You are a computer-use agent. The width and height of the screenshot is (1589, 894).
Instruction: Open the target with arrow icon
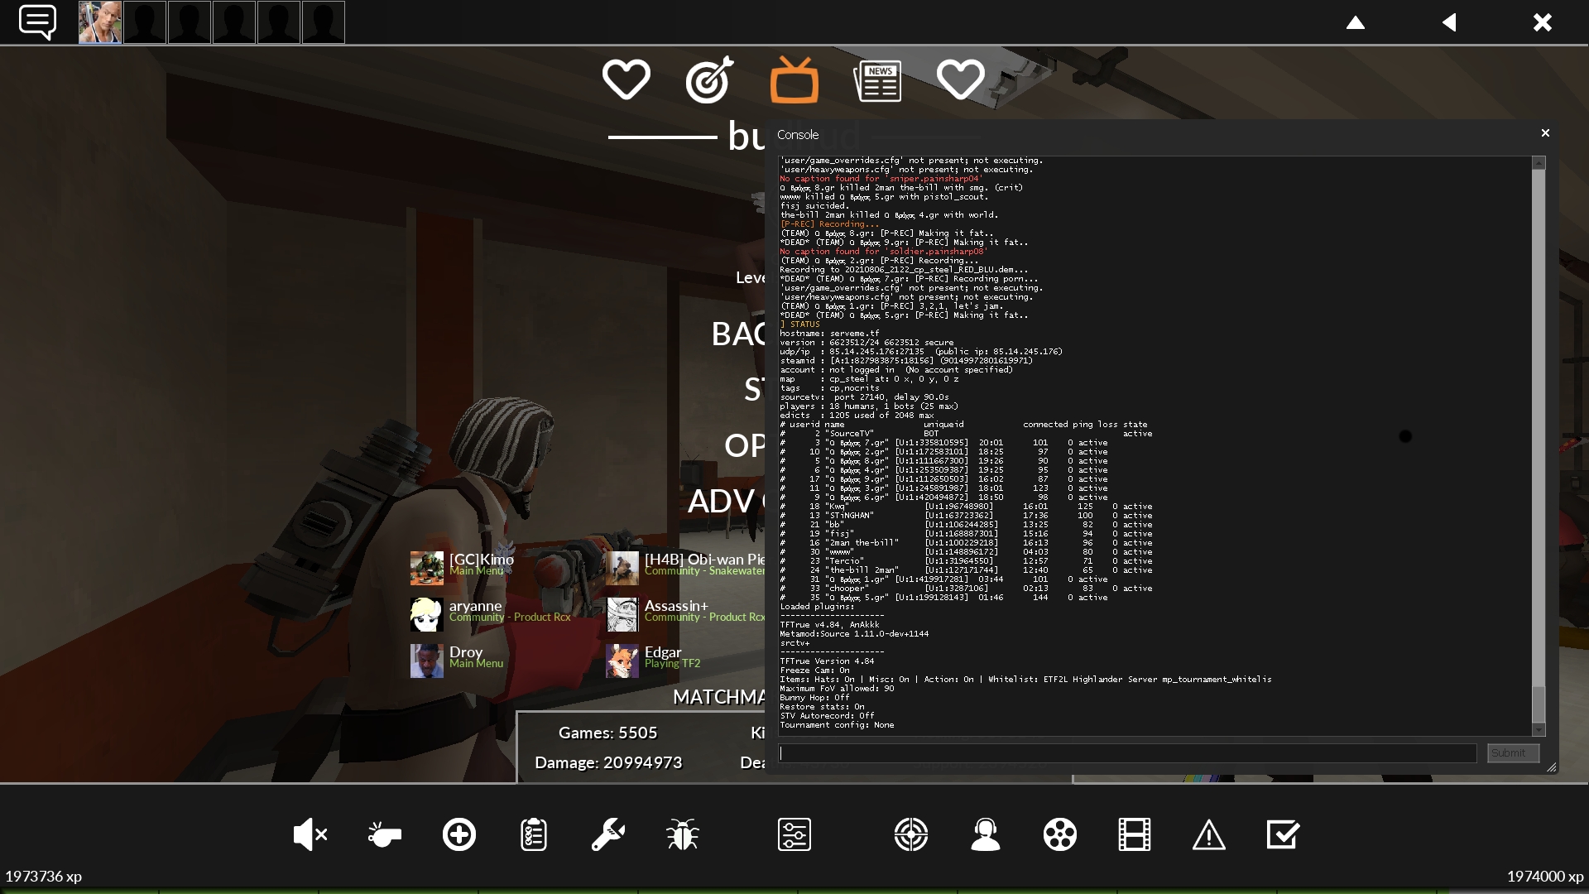click(x=710, y=79)
